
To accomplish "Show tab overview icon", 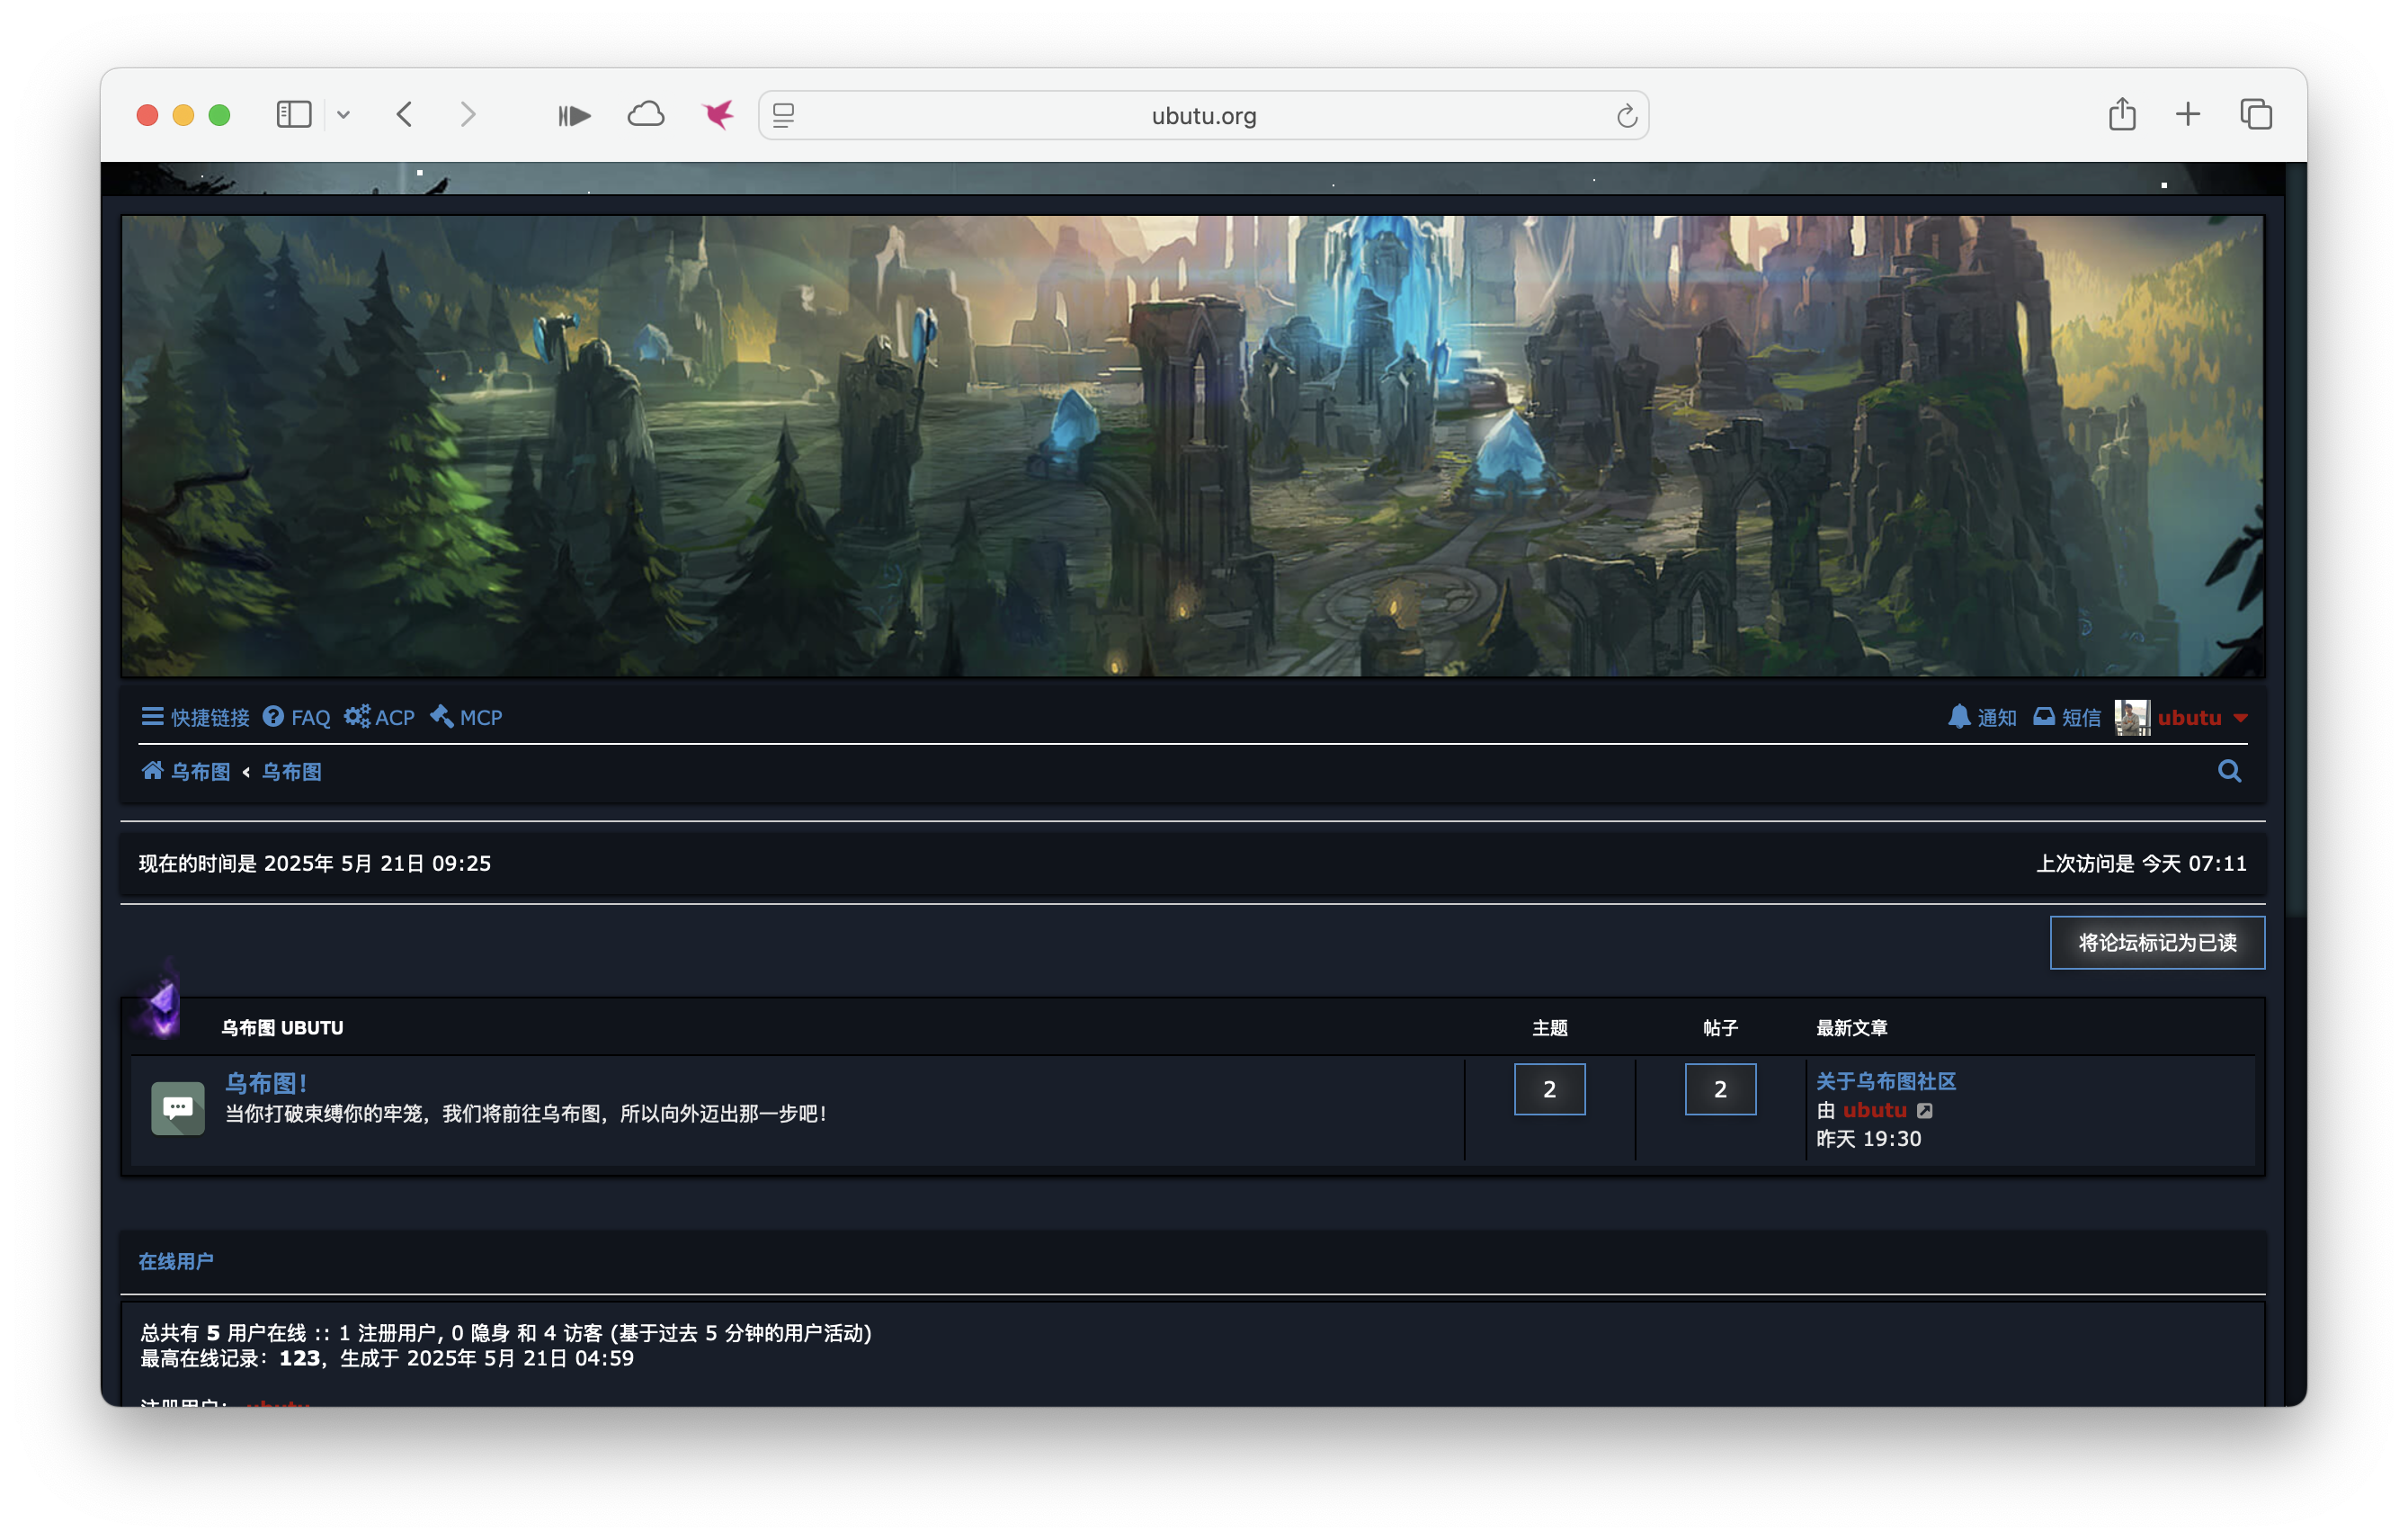I will [2256, 115].
